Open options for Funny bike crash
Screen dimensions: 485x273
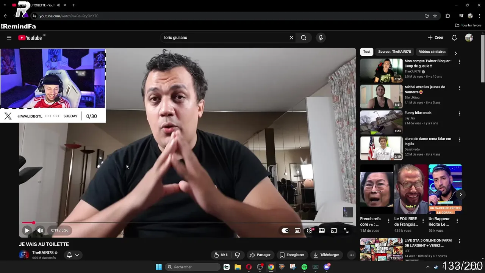pos(460,113)
